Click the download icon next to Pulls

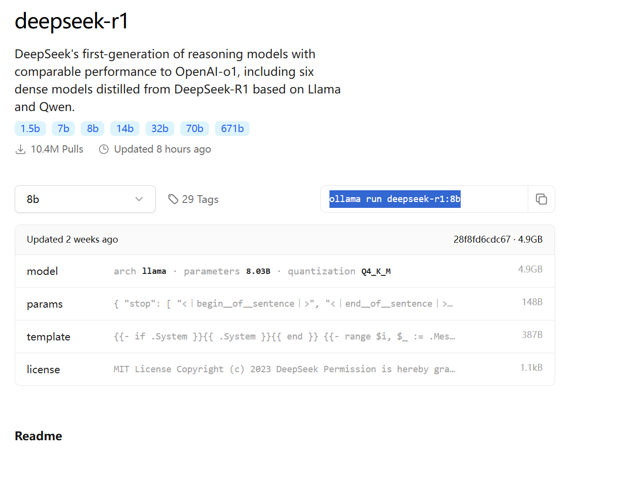pyautogui.click(x=21, y=149)
